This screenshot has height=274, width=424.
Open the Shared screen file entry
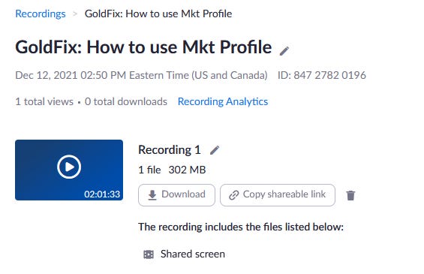point(193,254)
